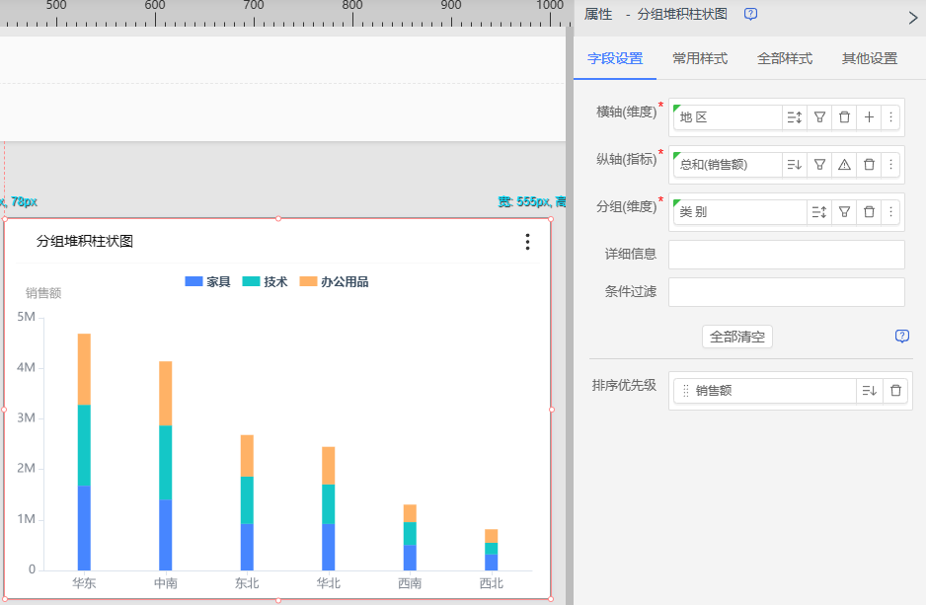The height and width of the screenshot is (605, 926).
Task: Open the chart's three-dot menu
Action: pos(528,242)
